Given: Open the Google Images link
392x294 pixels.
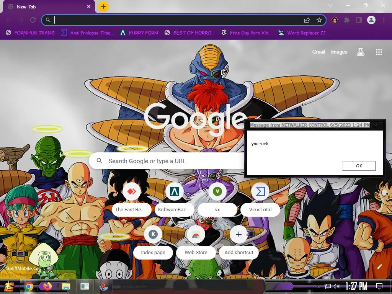Looking at the screenshot, I should tap(339, 52).
